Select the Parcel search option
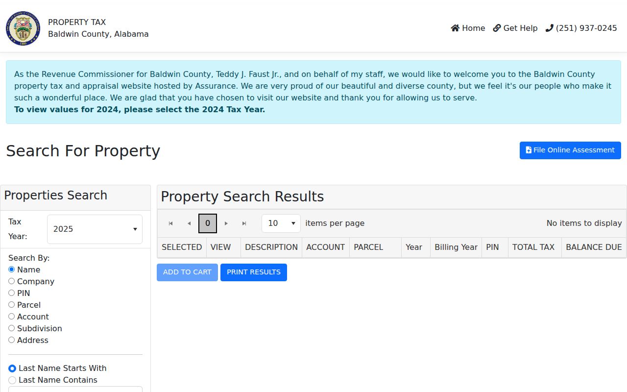Screen dimensions: 627x392 (12, 305)
